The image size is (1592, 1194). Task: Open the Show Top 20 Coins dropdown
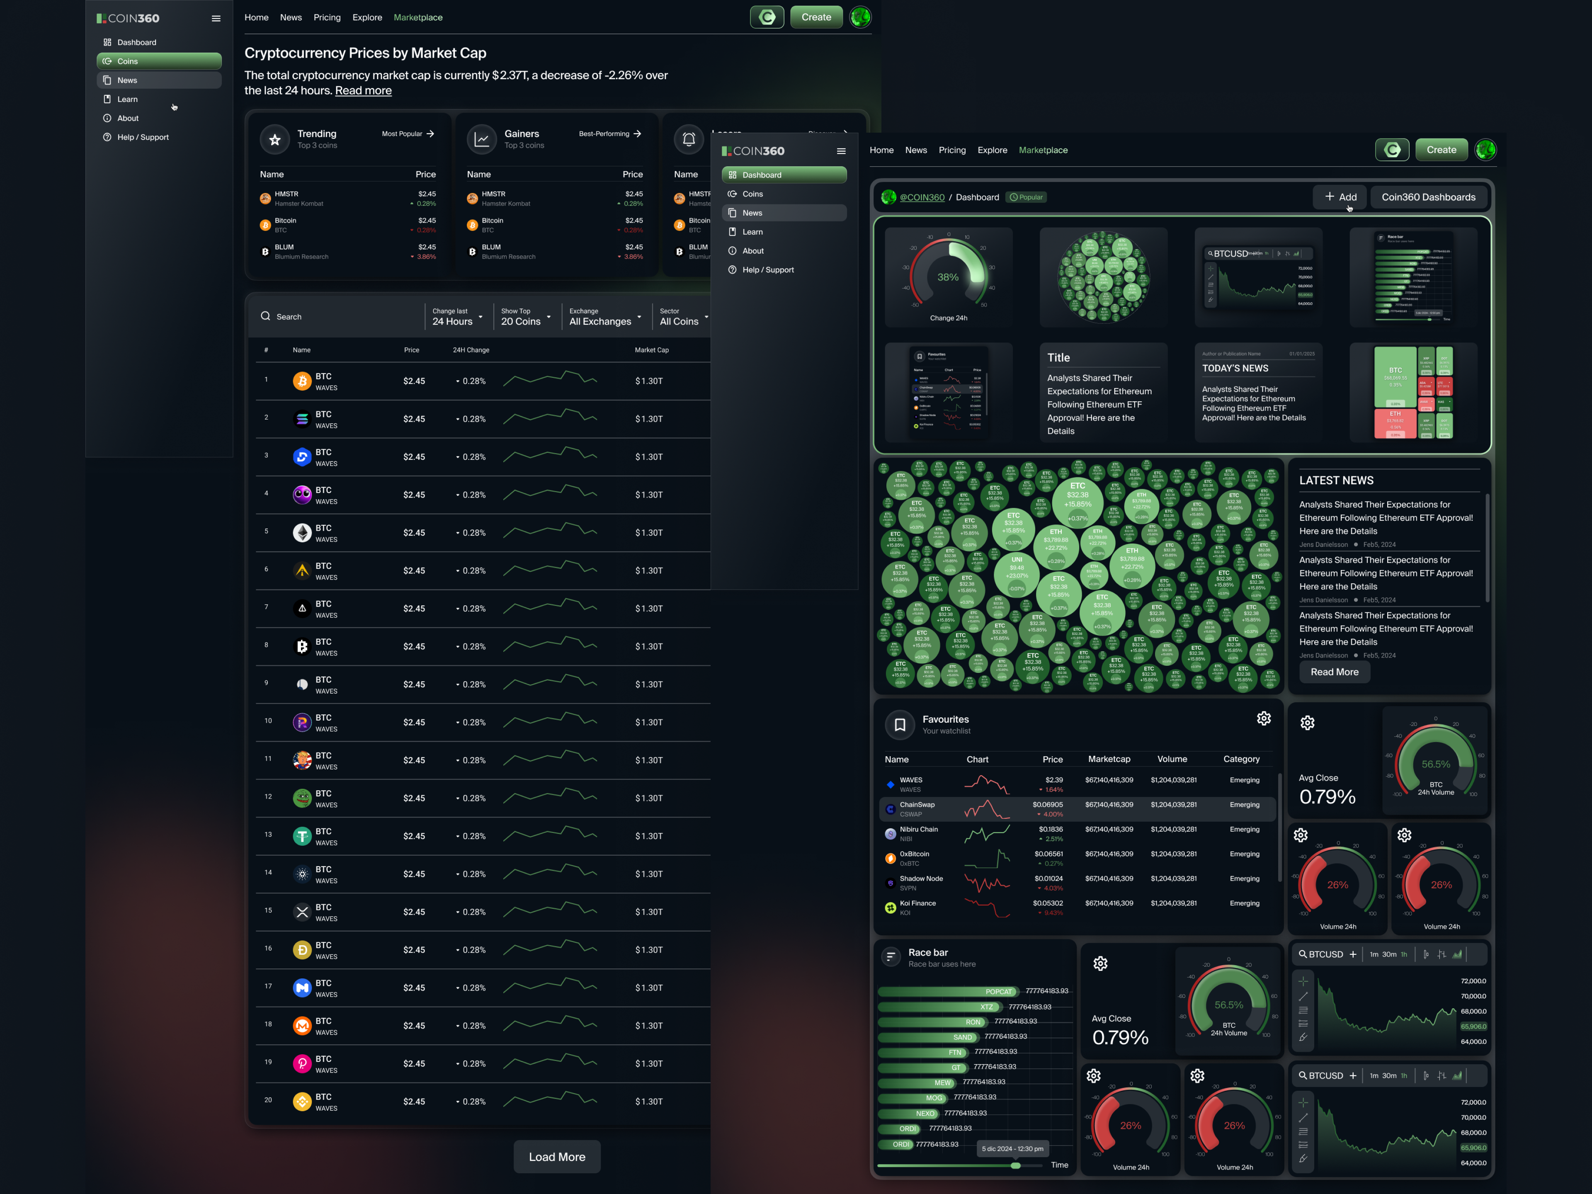tap(525, 317)
